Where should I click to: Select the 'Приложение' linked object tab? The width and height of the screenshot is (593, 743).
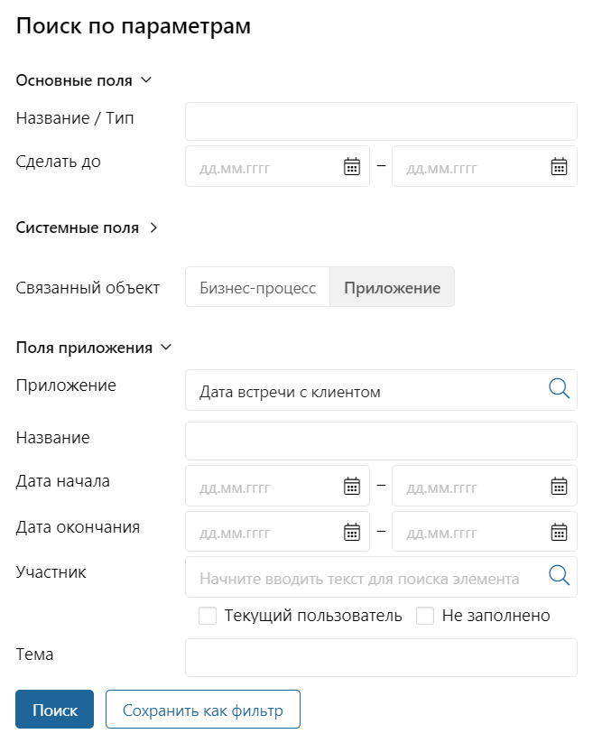pyautogui.click(x=393, y=287)
